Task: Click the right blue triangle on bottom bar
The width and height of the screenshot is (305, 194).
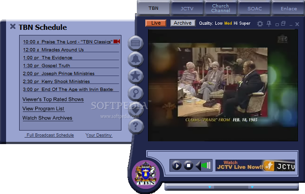Action: [252, 187]
